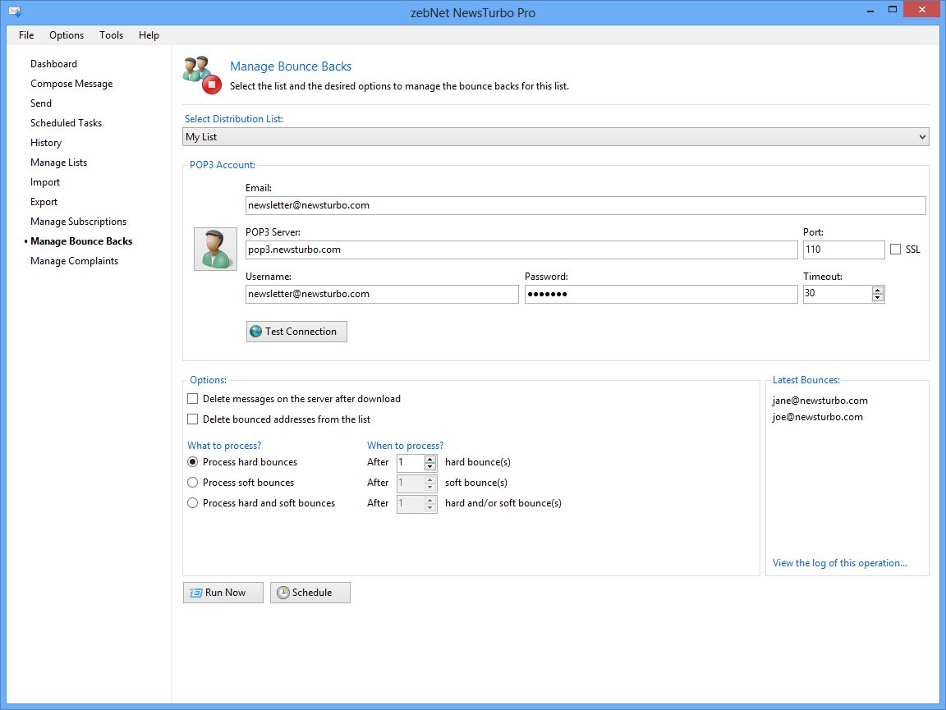
Task: Decrease the Timeout value with down arrow
Action: click(x=878, y=298)
